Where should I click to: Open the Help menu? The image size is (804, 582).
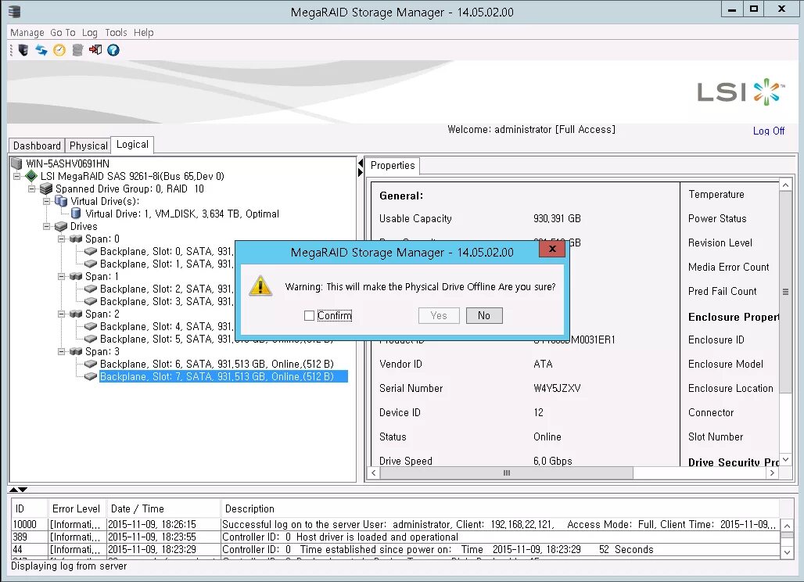(x=144, y=32)
